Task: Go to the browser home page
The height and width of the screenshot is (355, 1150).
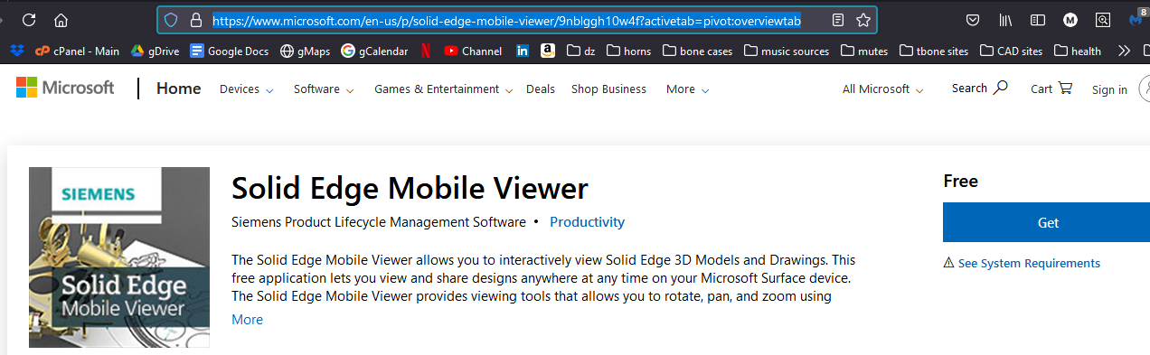Action: (x=61, y=20)
